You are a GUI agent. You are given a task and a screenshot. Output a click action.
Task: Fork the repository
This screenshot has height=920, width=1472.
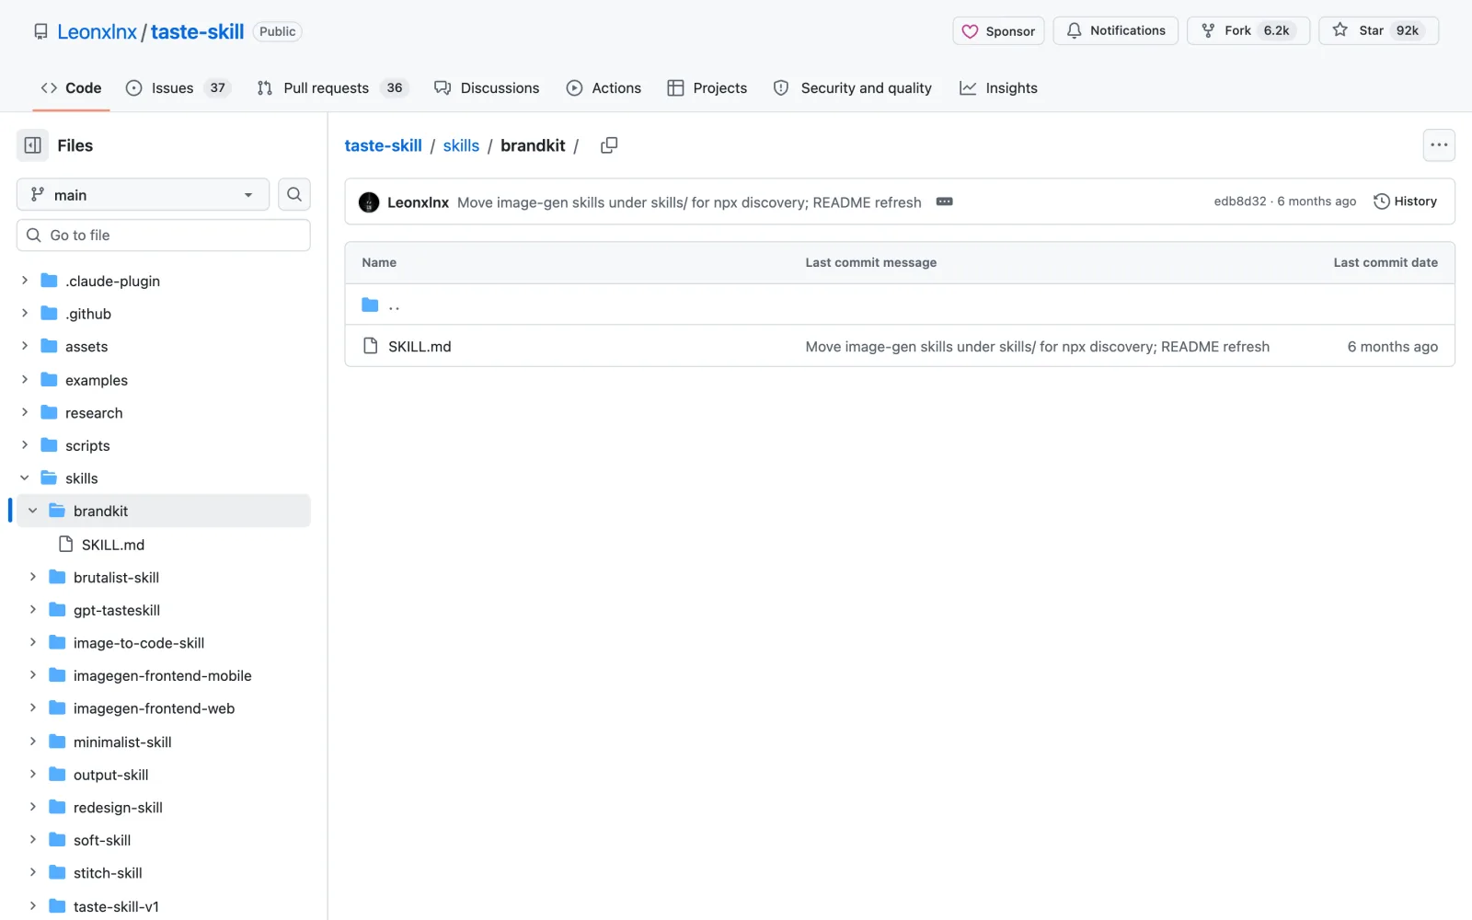pyautogui.click(x=1248, y=31)
